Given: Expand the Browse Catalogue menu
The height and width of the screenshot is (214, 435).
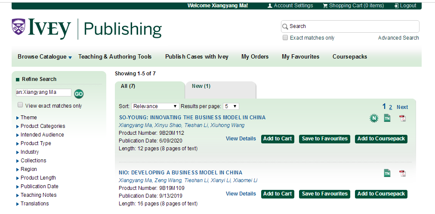Looking at the screenshot, I should click(45, 57).
